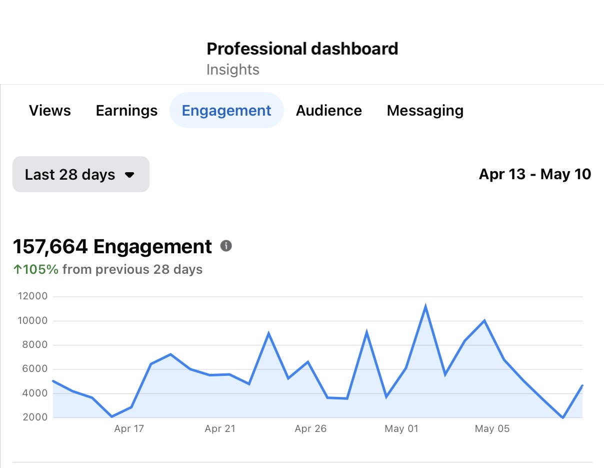The width and height of the screenshot is (604, 468).
Task: Click the Apr 26 axis label
Action: tap(310, 429)
